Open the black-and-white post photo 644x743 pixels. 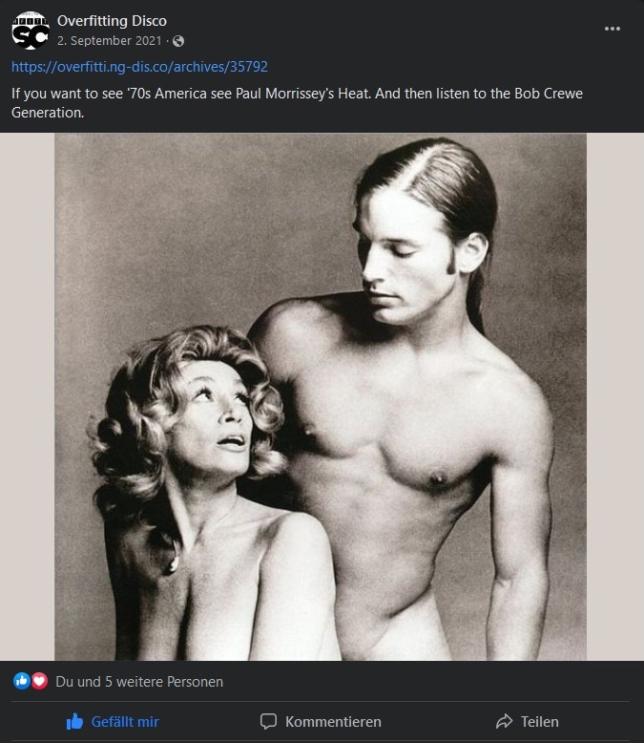pyautogui.click(x=321, y=396)
